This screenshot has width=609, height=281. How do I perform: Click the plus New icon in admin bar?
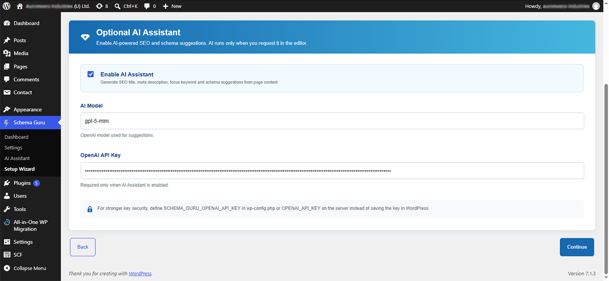172,6
